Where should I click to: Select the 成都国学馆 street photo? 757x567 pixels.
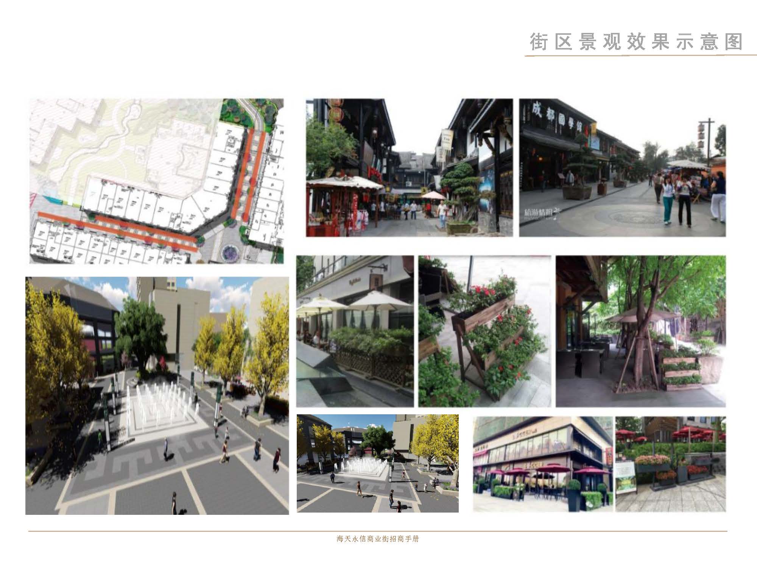point(622,168)
